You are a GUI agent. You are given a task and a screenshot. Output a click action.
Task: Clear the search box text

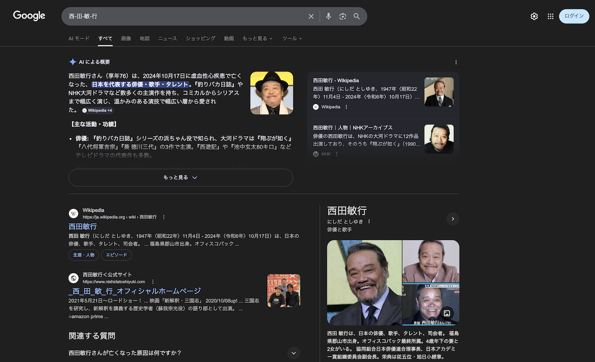click(311, 16)
